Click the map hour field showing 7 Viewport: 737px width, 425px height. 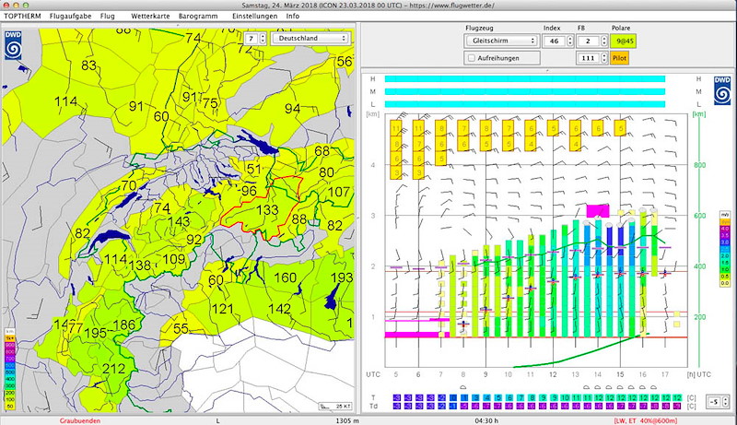(x=252, y=38)
